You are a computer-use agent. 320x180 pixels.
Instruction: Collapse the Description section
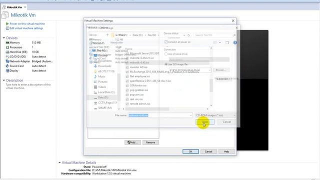click(4, 80)
